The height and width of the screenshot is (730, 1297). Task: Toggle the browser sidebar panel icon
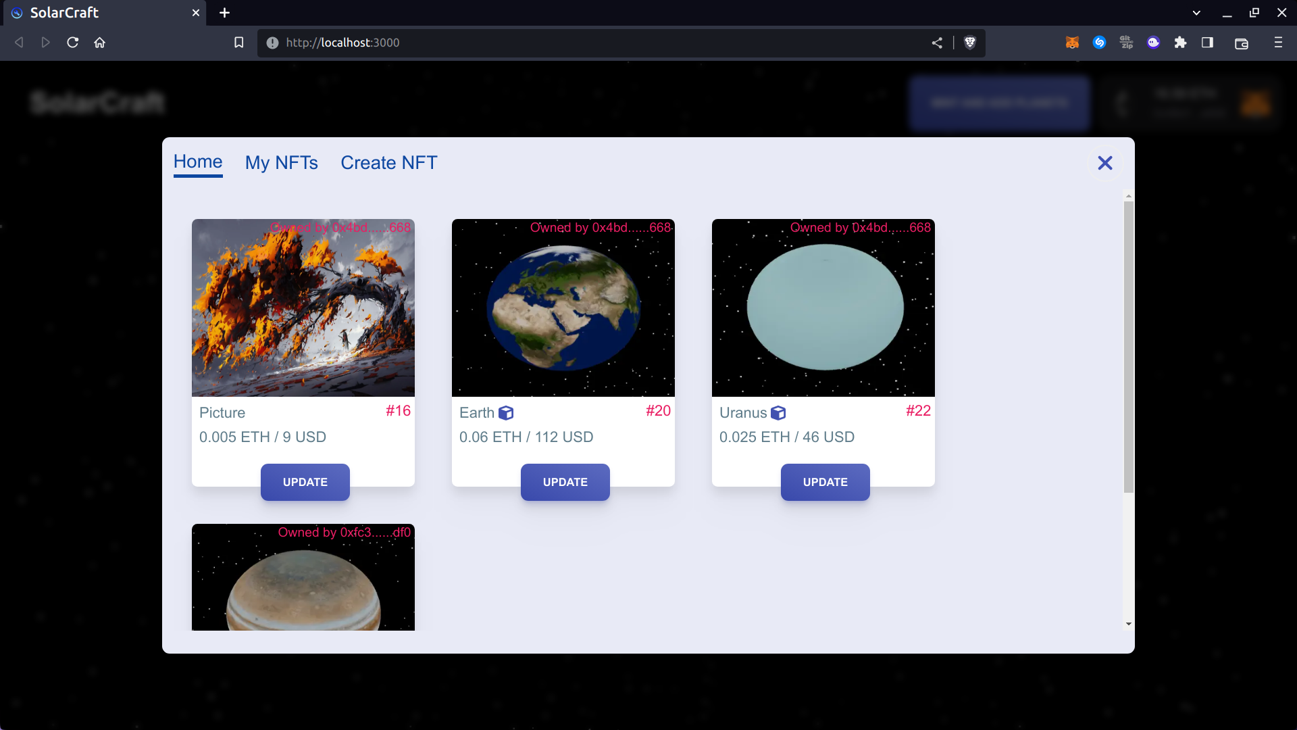(1207, 43)
